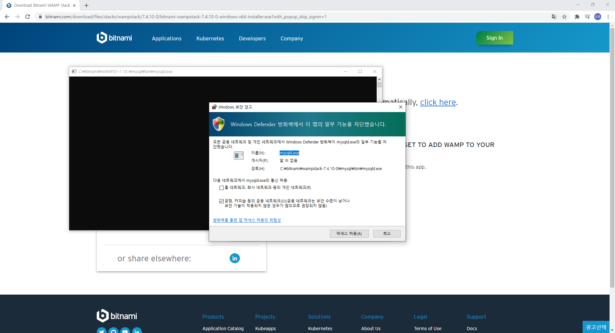Click the 광고선택 ad choices button
The height and width of the screenshot is (333, 615).
point(596,327)
